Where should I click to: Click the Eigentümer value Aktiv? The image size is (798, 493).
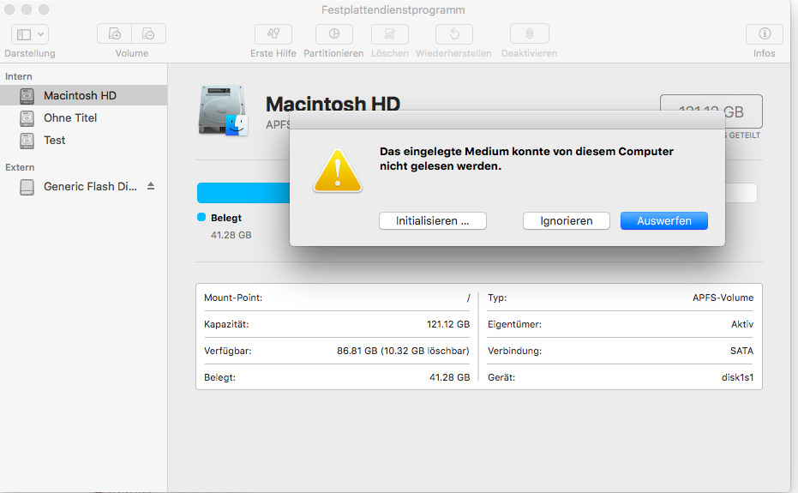pos(742,324)
